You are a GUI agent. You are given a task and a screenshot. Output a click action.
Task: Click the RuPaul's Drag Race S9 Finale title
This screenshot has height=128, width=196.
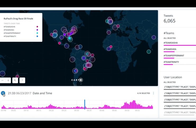tap(18, 19)
